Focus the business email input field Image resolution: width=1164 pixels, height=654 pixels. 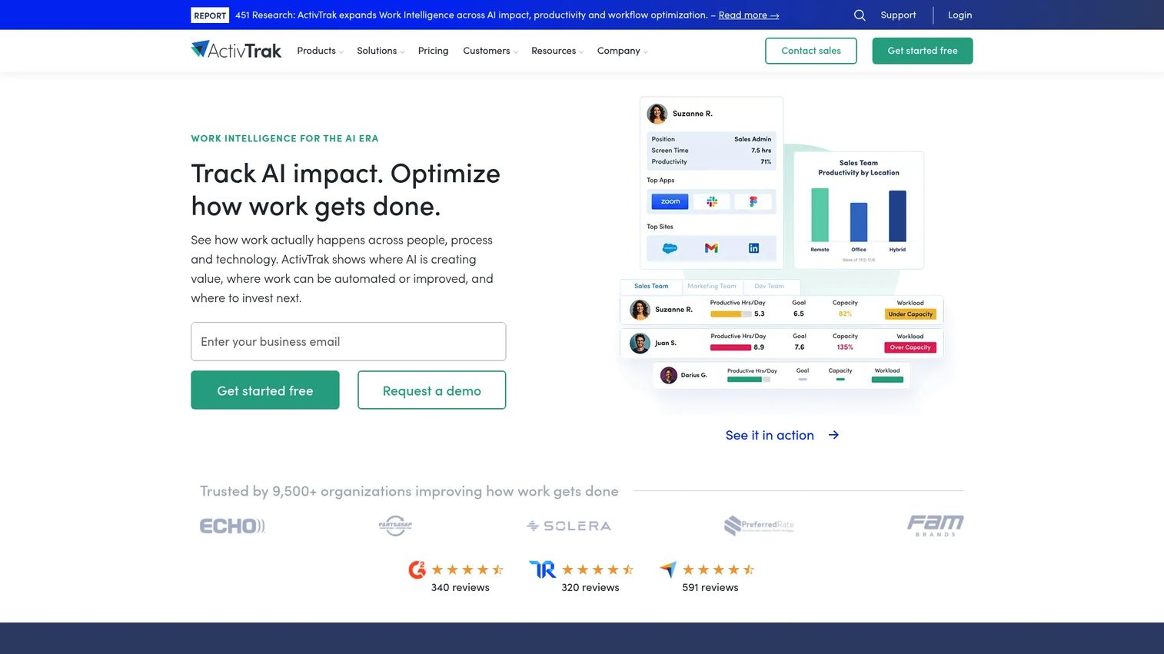click(348, 341)
